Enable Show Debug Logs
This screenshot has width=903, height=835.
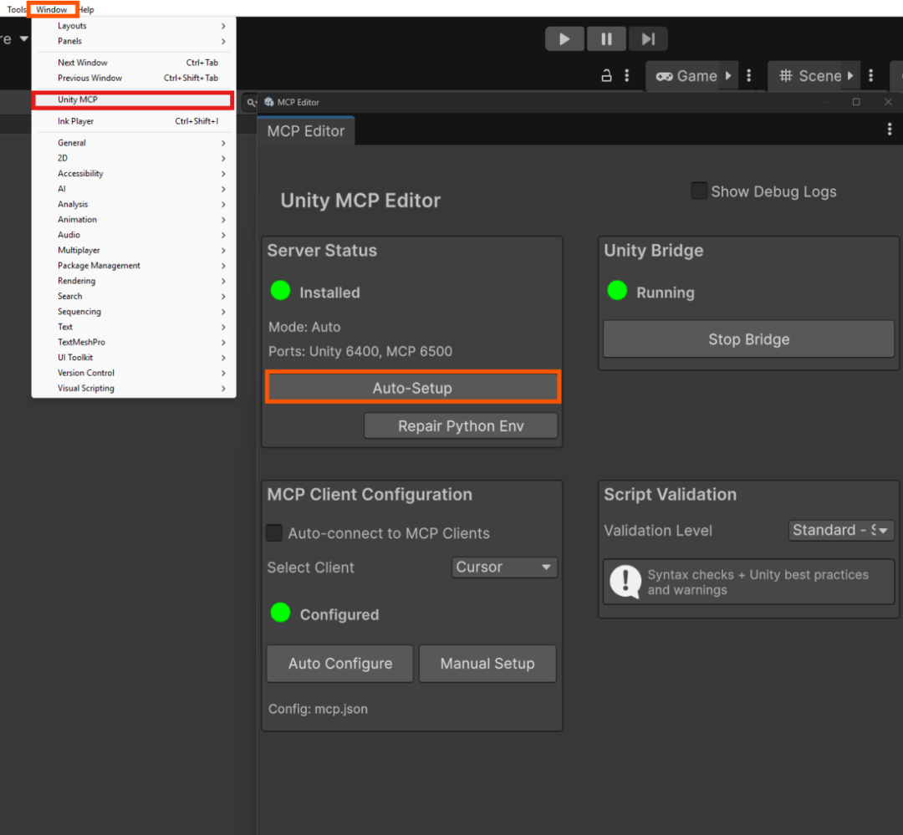coord(699,191)
